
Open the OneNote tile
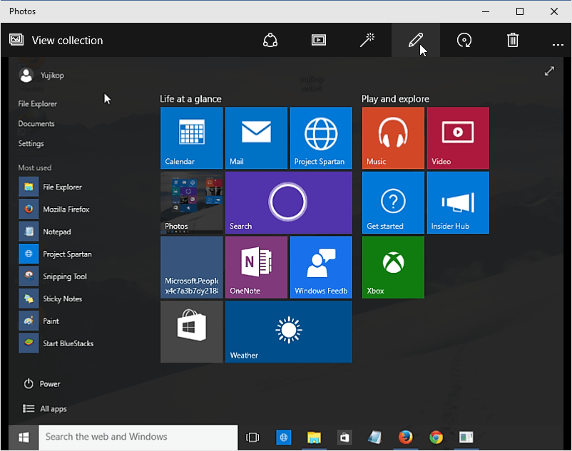tap(256, 267)
